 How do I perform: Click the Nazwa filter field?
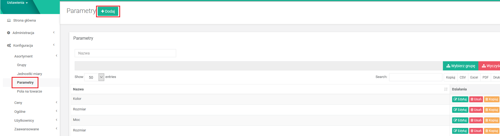[125, 53]
